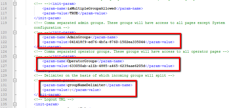Place cursor in OperatorGroups GUID value 633050ab

[107, 66]
